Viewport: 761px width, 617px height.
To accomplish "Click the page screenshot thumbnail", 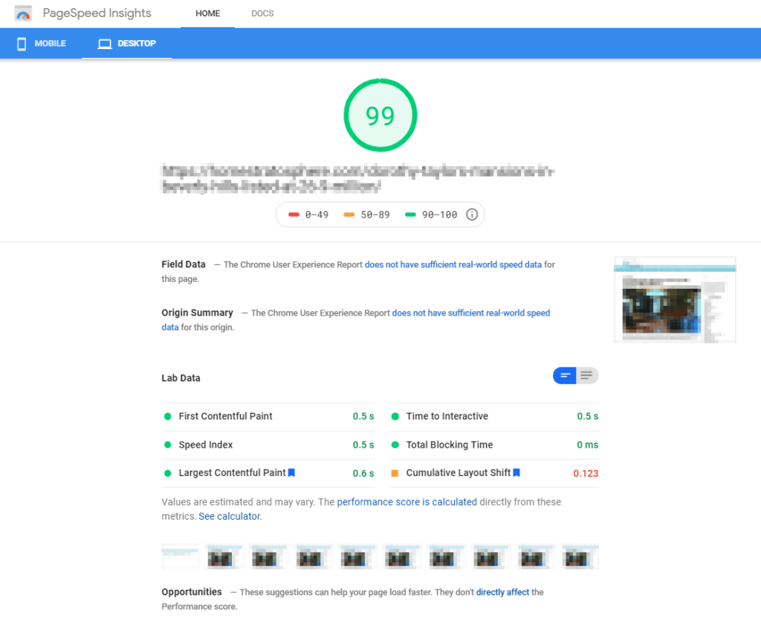I will [x=675, y=300].
